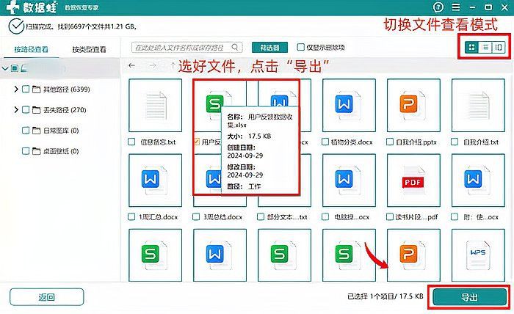Check the 电脑操...ocx file checkbox
This screenshot has height=314, width=514.
coord(325,216)
